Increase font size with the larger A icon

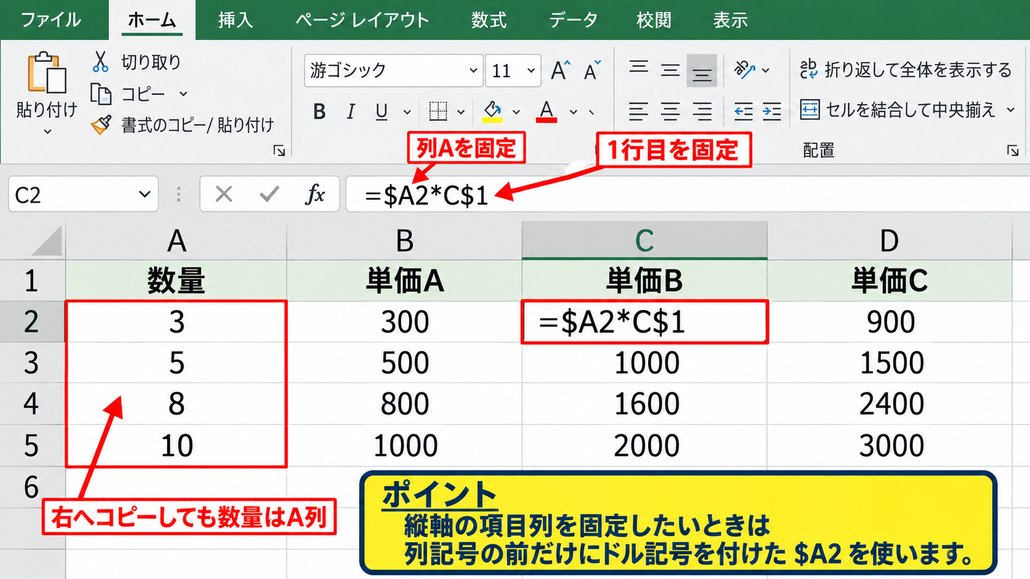[561, 70]
